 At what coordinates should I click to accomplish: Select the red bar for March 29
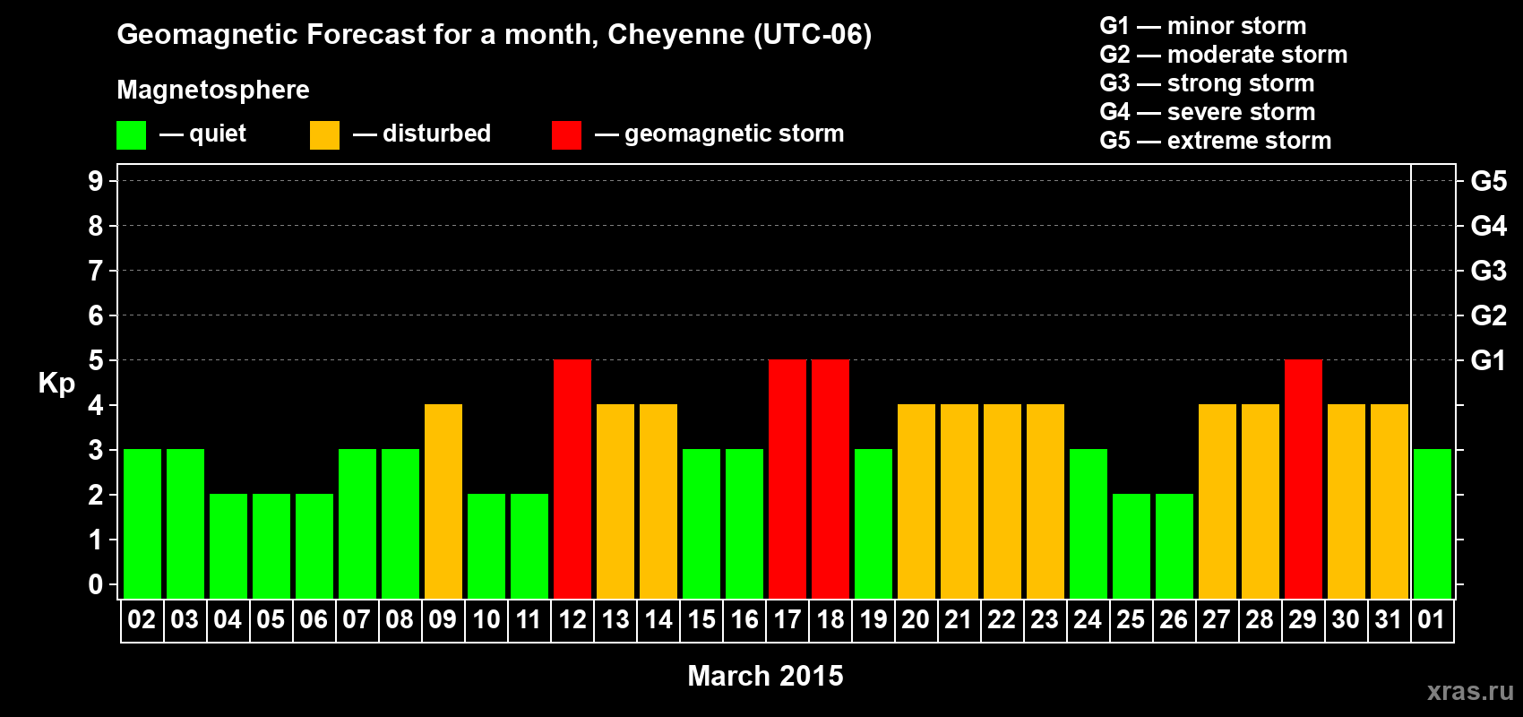[1304, 479]
